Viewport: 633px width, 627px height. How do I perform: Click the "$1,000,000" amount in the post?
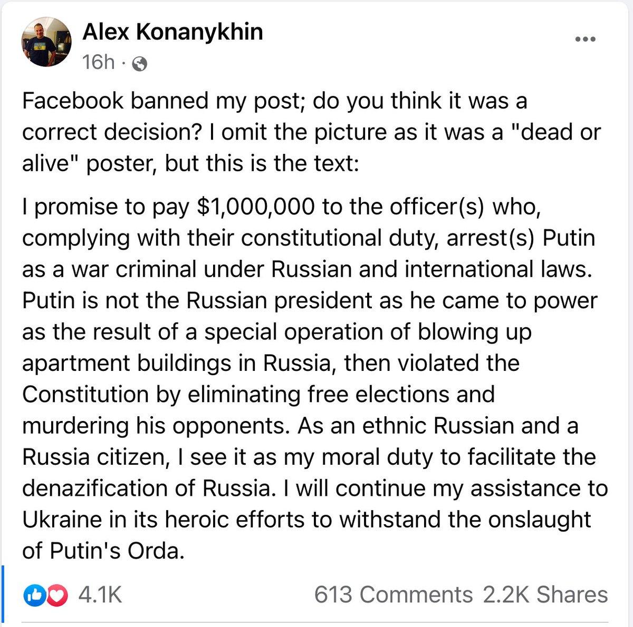pos(255,207)
